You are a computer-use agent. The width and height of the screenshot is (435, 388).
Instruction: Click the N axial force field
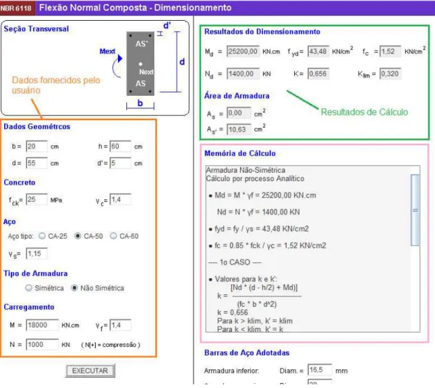pos(42,344)
